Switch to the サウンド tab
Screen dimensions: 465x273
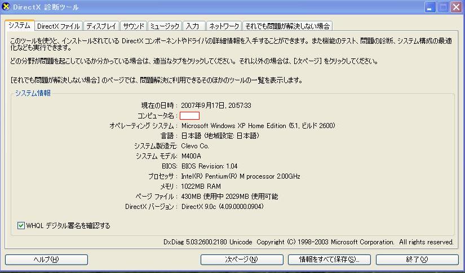134,26
